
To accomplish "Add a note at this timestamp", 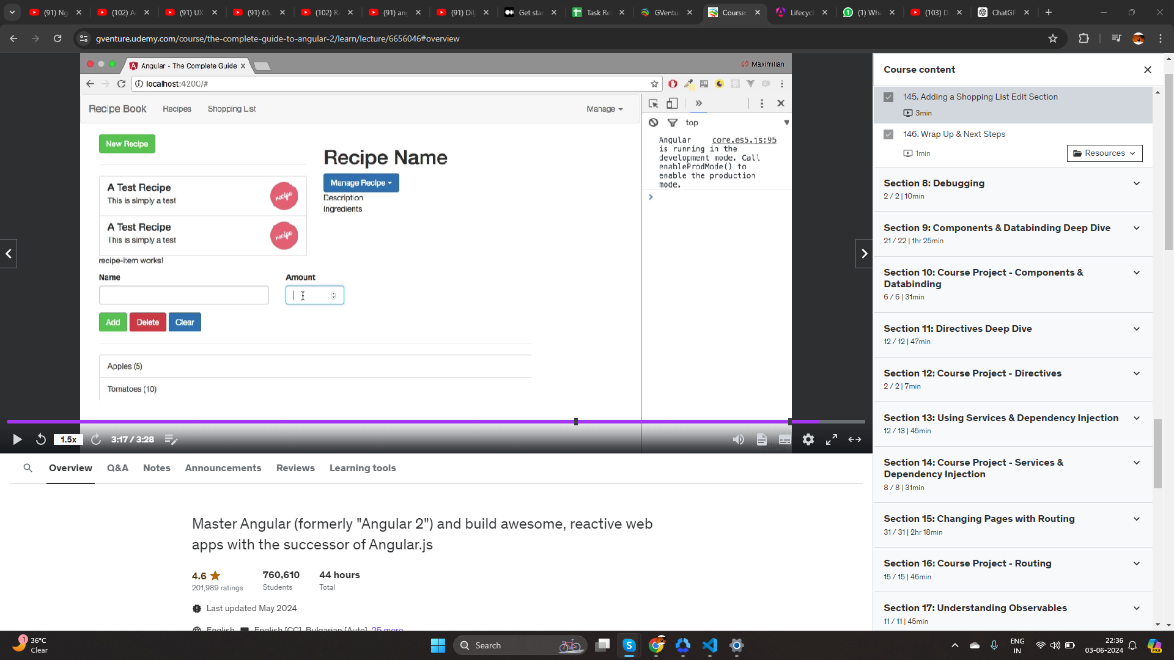I will 171,439.
